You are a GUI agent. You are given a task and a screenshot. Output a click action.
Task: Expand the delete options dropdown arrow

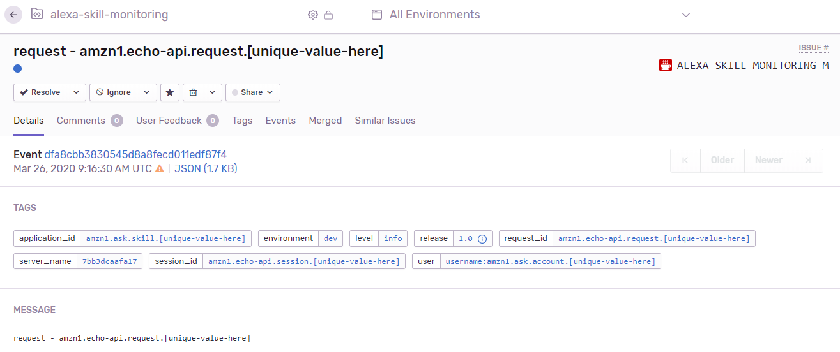212,92
